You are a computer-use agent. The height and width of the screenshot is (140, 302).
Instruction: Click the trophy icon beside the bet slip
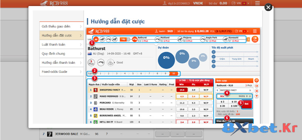(257, 96)
